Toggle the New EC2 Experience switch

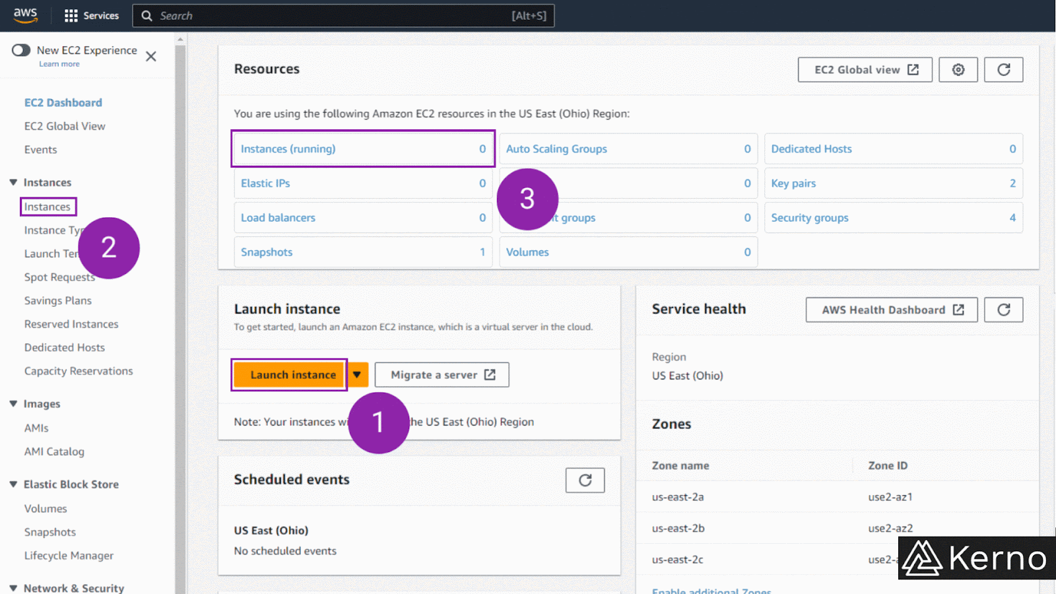tap(21, 50)
